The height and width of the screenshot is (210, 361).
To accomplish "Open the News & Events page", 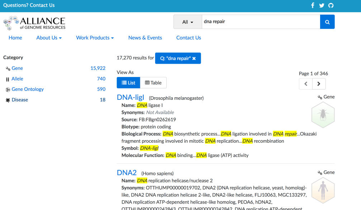I will point(145,38).
